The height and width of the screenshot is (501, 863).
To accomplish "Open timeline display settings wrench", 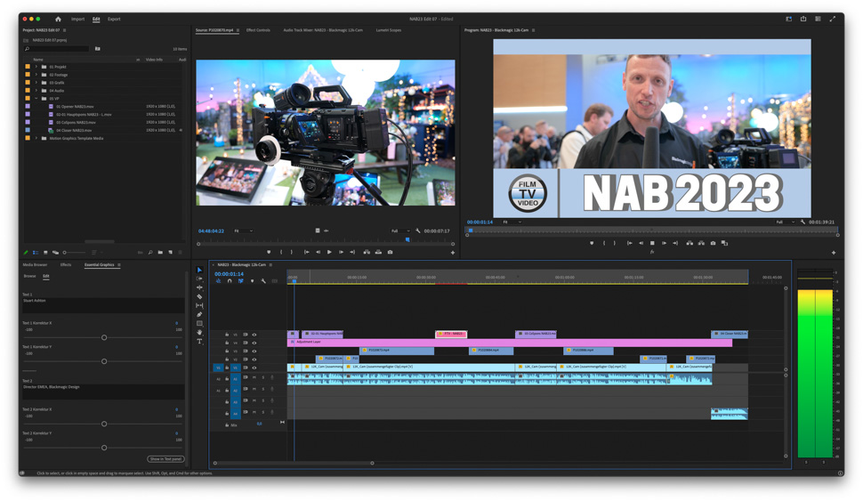I will (263, 281).
